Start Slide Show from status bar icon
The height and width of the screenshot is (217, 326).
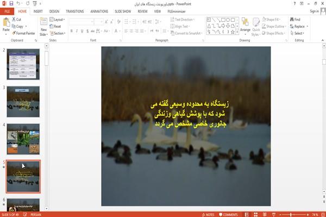[x=274, y=215]
